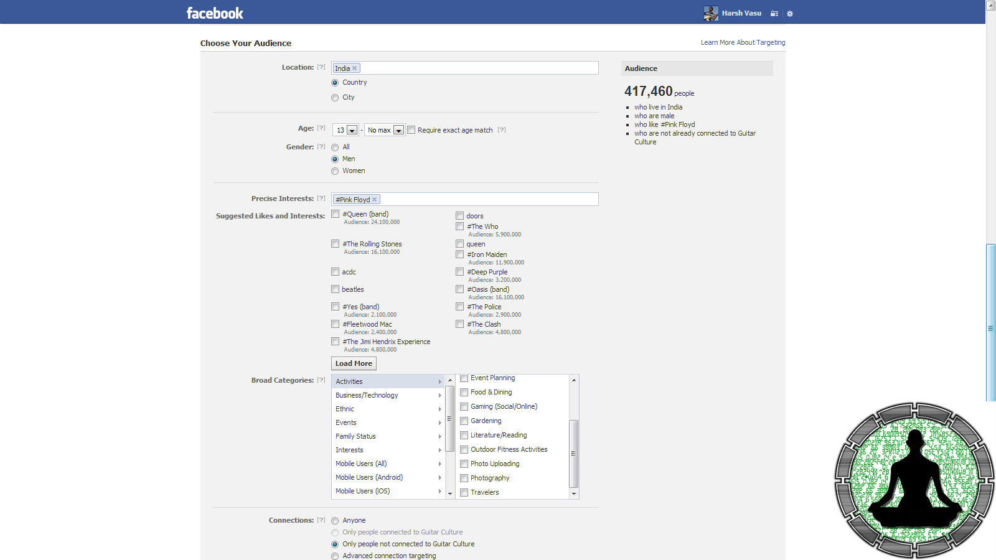Open the No max age dropdown
996x560 pixels.
(385, 130)
